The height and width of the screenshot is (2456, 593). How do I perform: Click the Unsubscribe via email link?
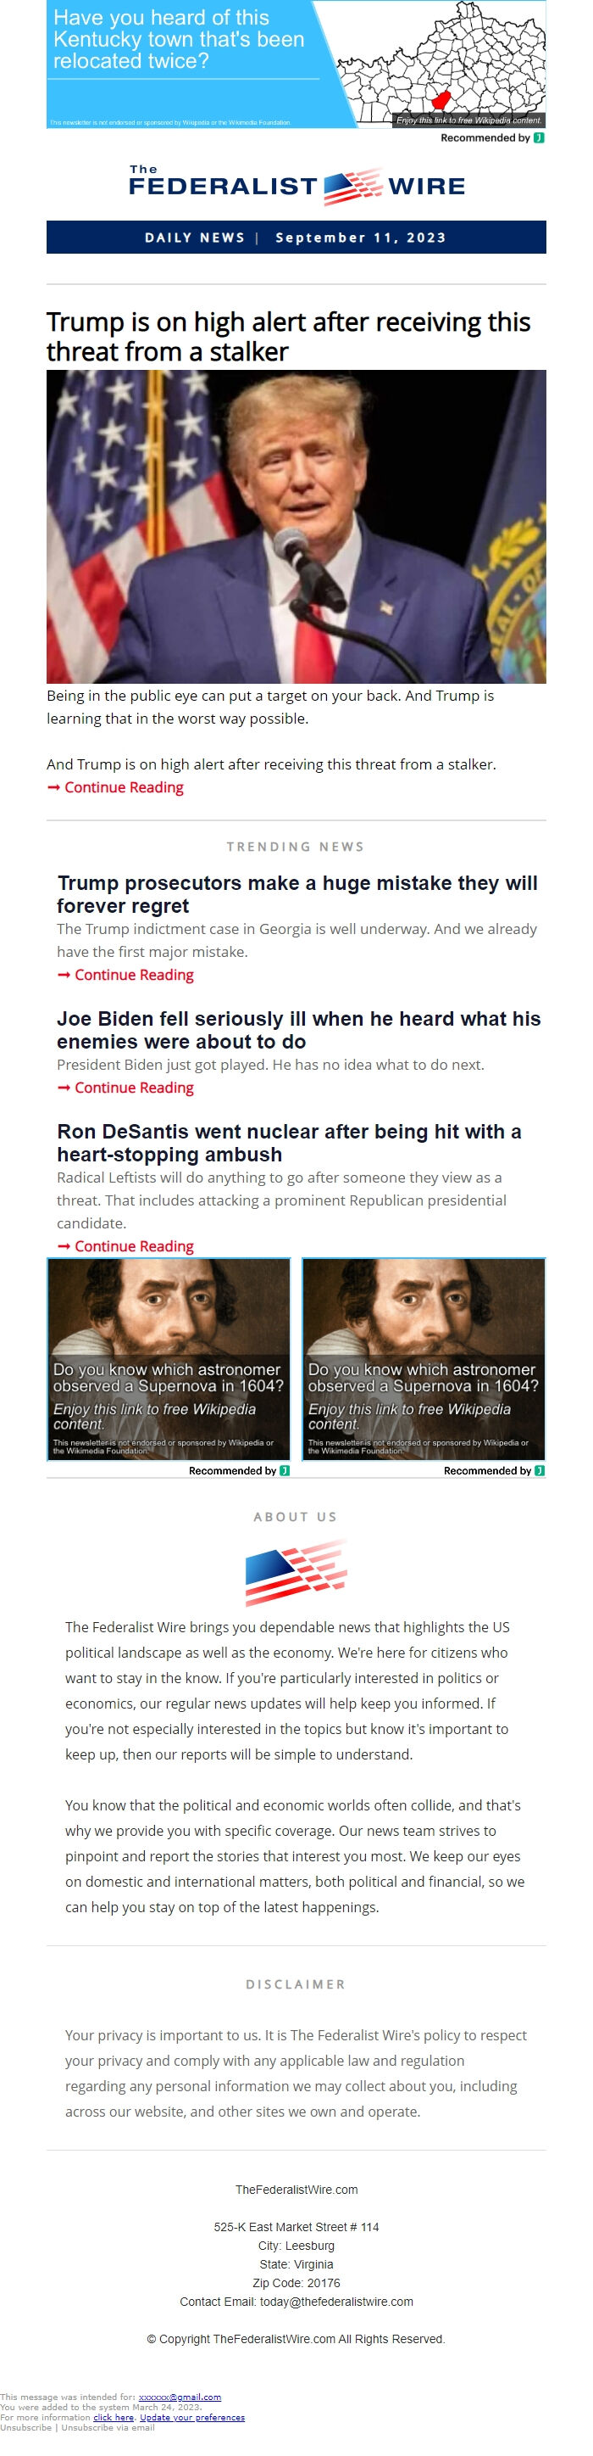pyautogui.click(x=108, y=2427)
